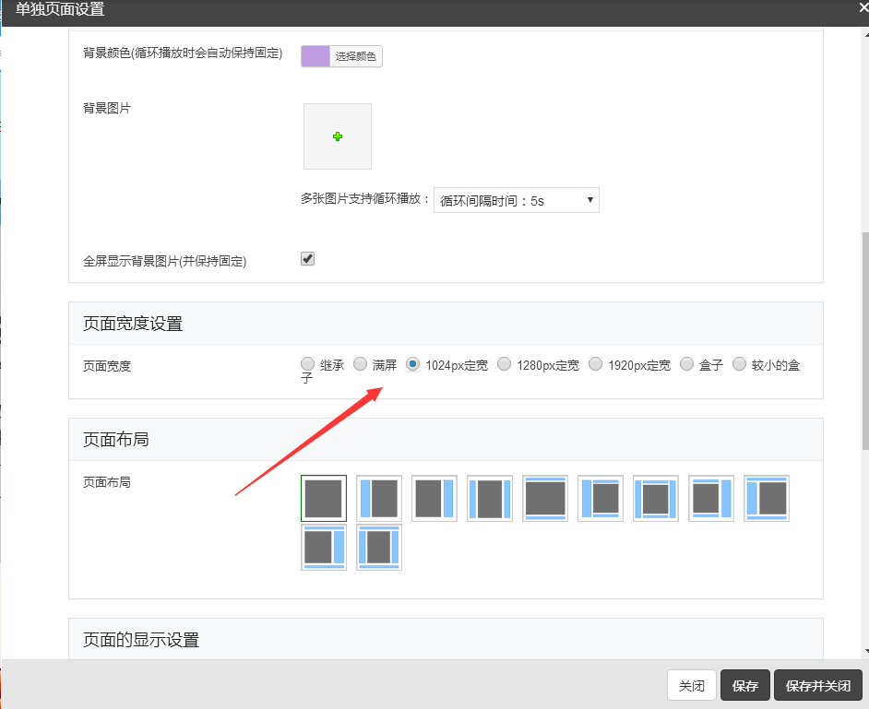Click the dialog's vertical scrollbar thumb
The width and height of the screenshot is (869, 709).
(x=865, y=340)
